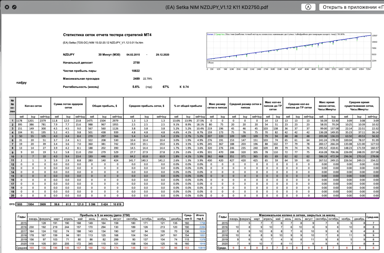Click average time cell '278:06' in row 10
Image resolution: width=384 pixels, height=253 pixels.
[372, 156]
